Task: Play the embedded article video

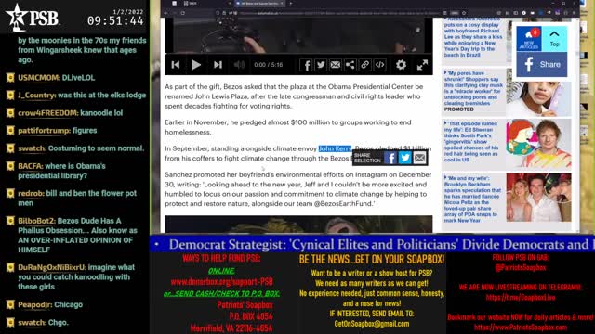Action: (196, 65)
